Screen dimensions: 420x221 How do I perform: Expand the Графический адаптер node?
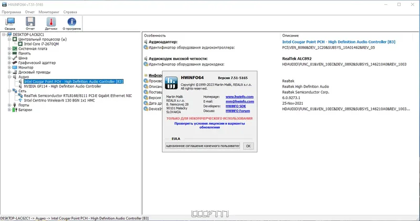click(x=9, y=63)
